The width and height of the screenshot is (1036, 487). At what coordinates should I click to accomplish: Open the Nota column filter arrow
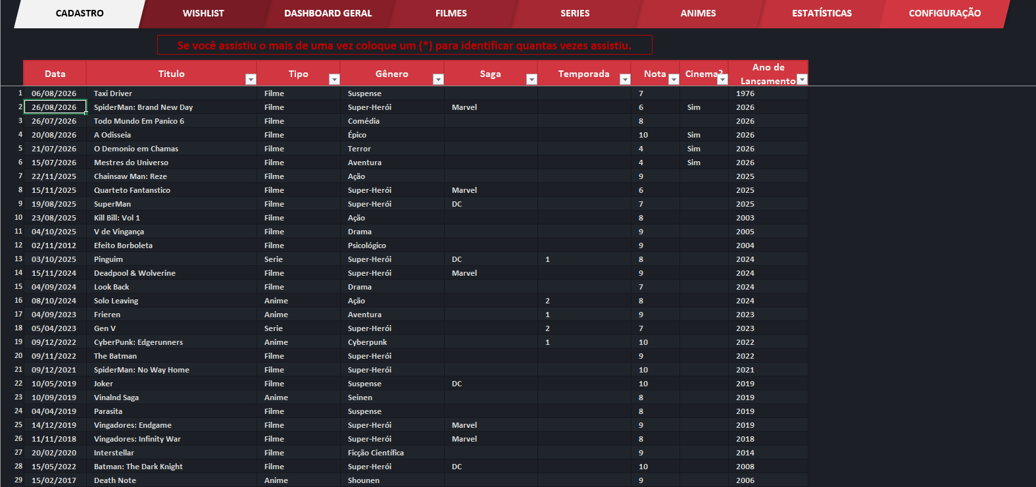[x=674, y=80]
